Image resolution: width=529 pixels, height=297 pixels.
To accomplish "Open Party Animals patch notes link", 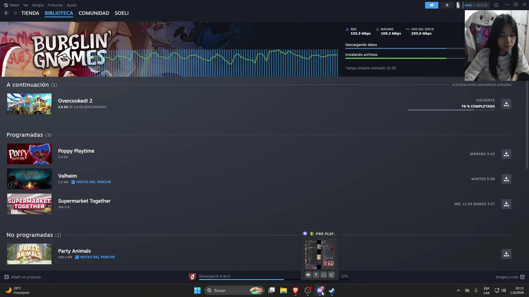I will (x=95, y=257).
